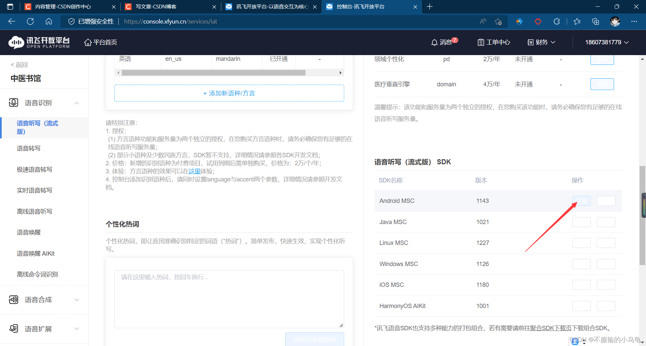The height and width of the screenshot is (346, 646).
Task: Switch to 内容管理-CSDN创作中心 tab
Action: [x=70, y=7]
